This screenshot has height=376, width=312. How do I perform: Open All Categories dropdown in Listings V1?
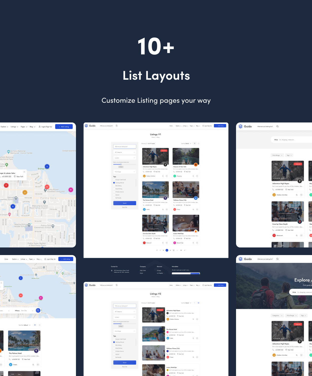(x=125, y=152)
